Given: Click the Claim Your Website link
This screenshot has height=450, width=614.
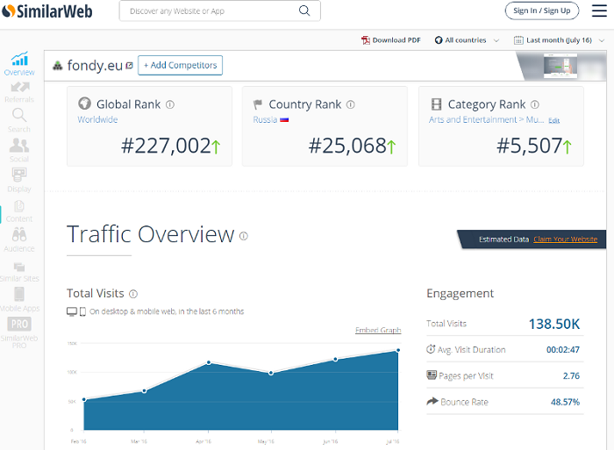Looking at the screenshot, I should click(x=565, y=239).
